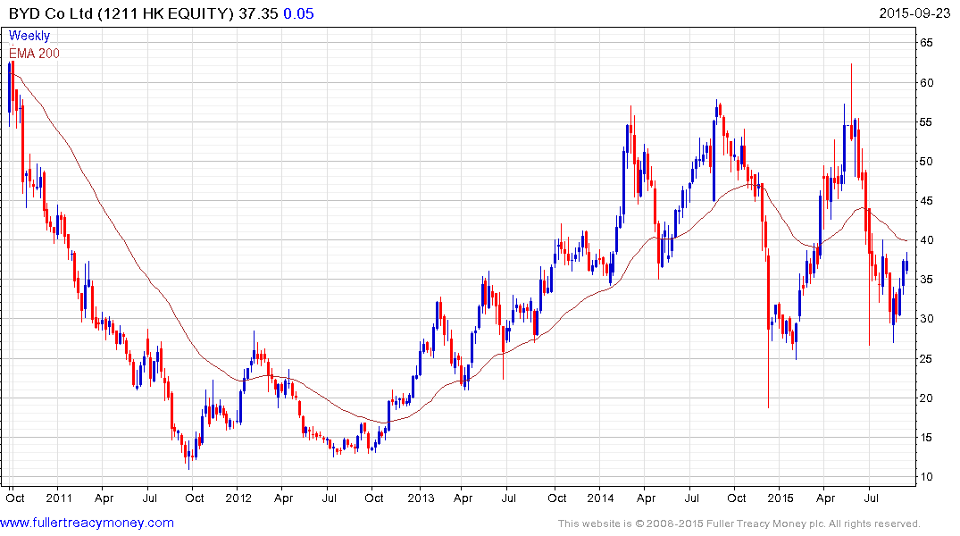
Task: Click the 45 price axis label
Action: [x=926, y=201]
